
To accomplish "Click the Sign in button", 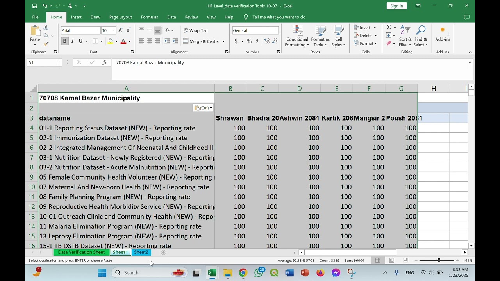I will pyautogui.click(x=396, y=6).
